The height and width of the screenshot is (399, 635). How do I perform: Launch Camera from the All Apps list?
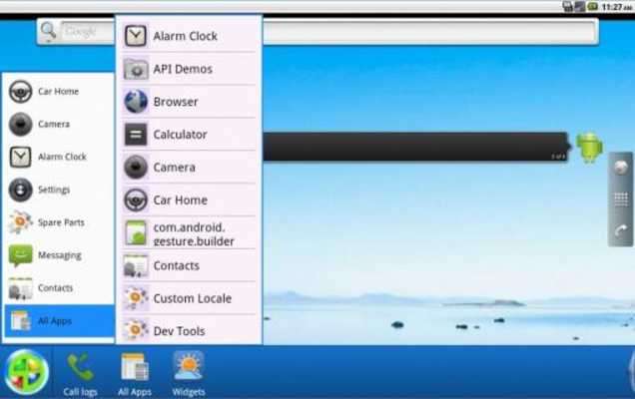click(x=189, y=168)
